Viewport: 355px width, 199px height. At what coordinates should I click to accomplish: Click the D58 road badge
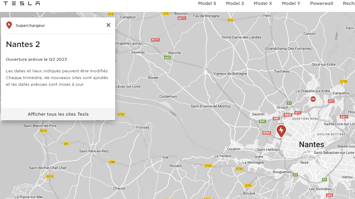(x=112, y=162)
